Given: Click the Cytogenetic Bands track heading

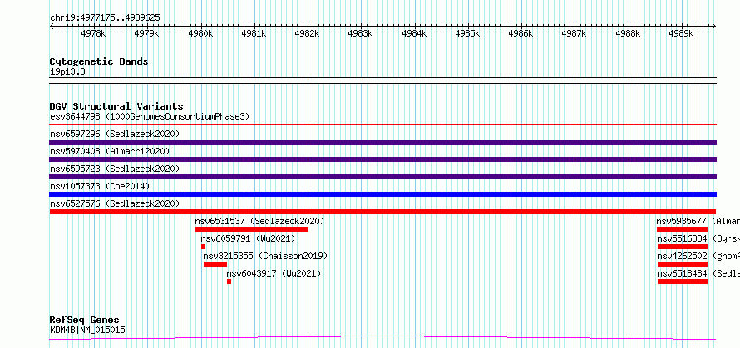Looking at the screenshot, I should click(99, 61).
